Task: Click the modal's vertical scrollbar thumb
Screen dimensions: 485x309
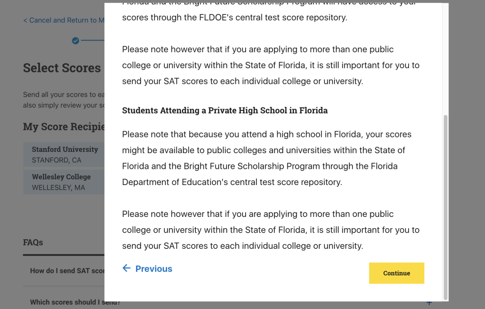Action: pyautogui.click(x=445, y=207)
